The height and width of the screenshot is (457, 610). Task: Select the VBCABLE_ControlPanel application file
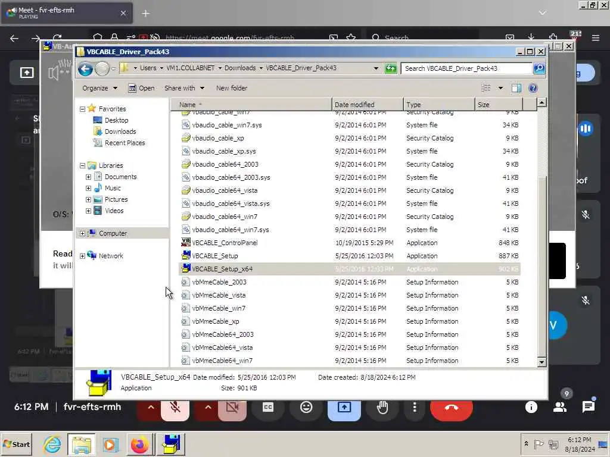[349, 243]
